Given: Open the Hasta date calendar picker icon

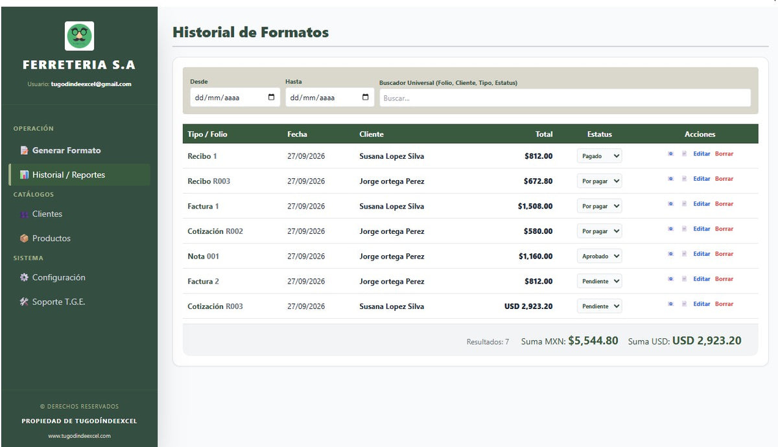Looking at the screenshot, I should [365, 97].
